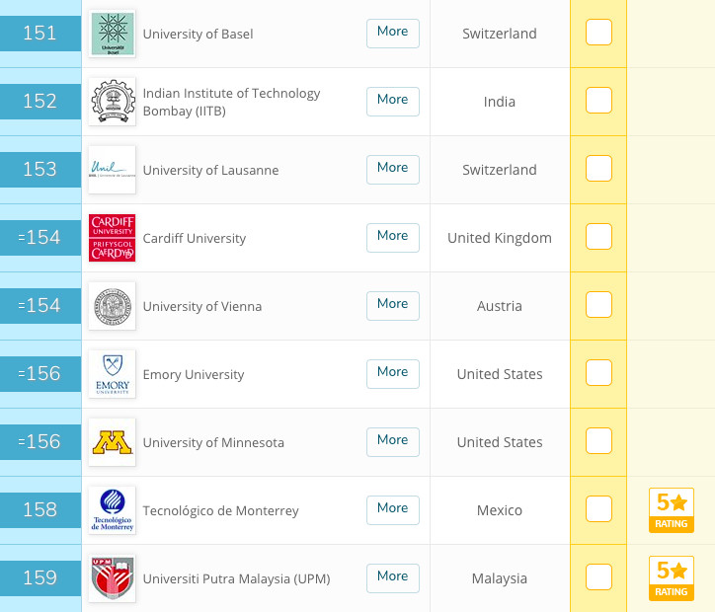Show More info for University of Minnesota
Image resolution: width=715 pixels, height=612 pixels.
(393, 442)
